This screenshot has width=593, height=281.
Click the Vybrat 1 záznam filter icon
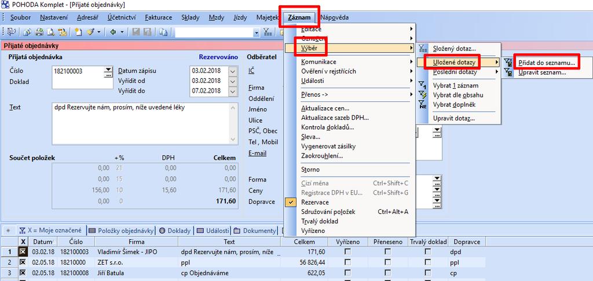pyautogui.click(x=422, y=86)
